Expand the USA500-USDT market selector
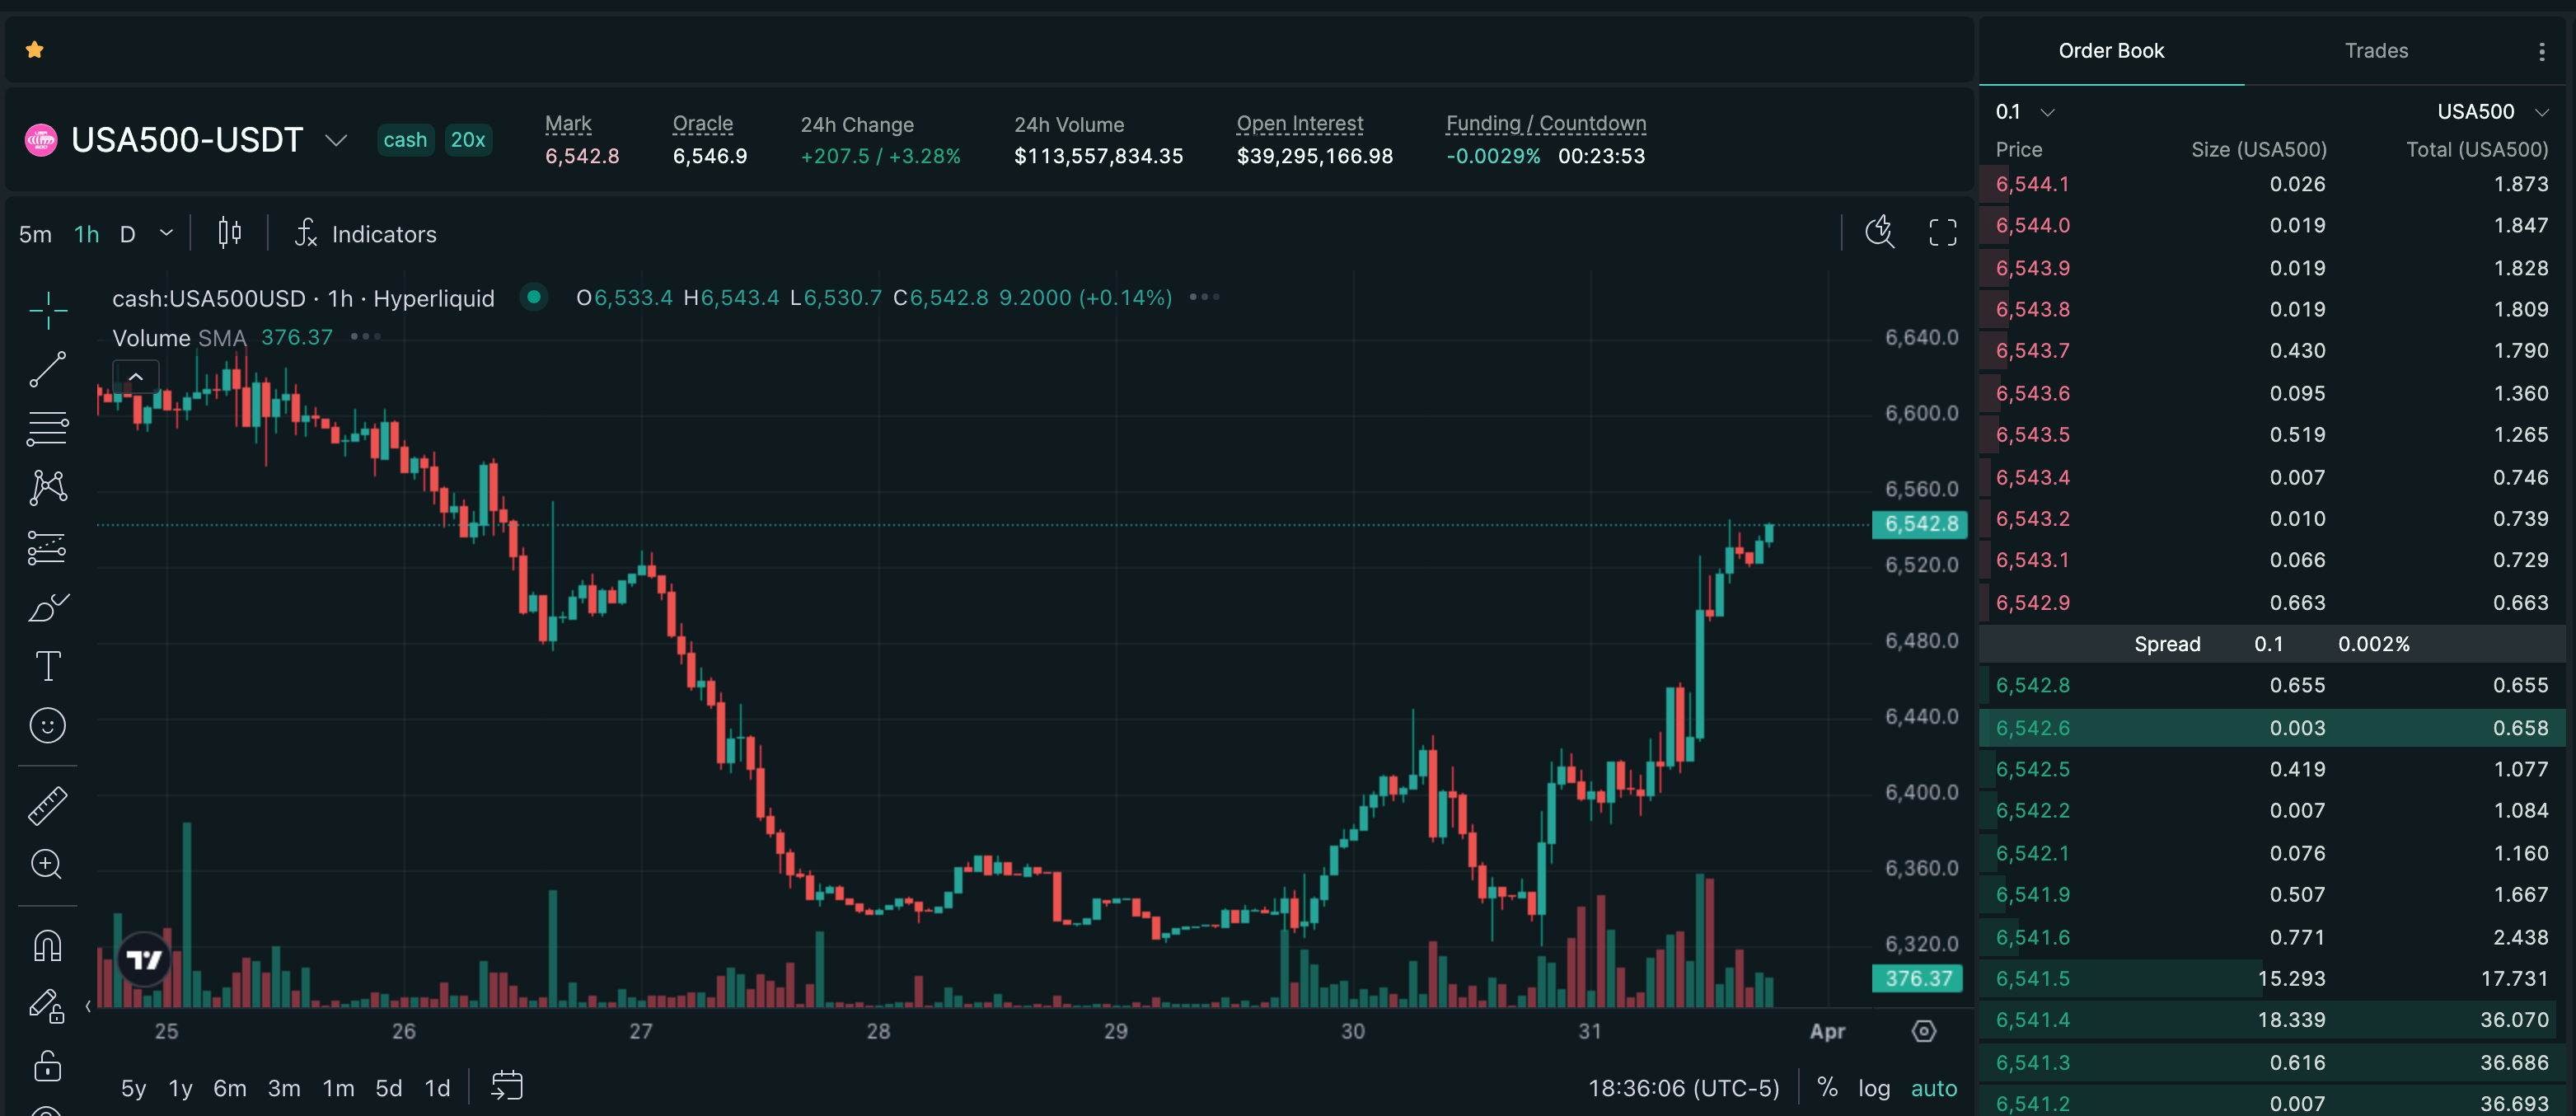Screen dimensions: 2576x1116 (x=336, y=140)
